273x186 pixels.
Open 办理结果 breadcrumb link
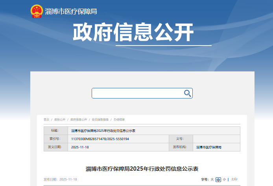(119, 119)
